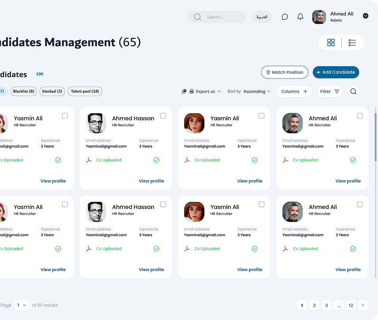Open the Sort by Ascending dropdown

[x=257, y=91]
